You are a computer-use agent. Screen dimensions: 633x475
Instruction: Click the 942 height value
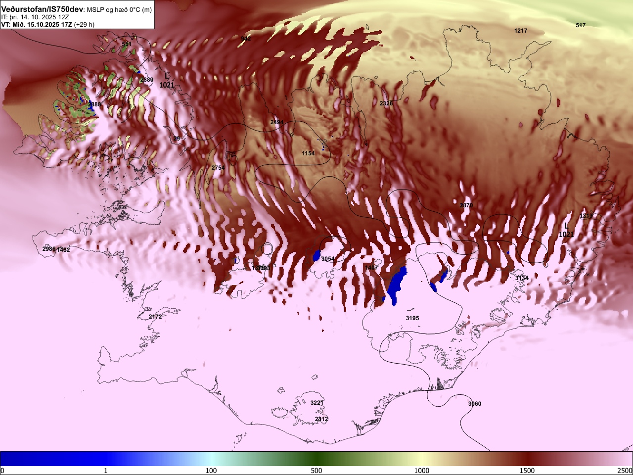point(246,38)
